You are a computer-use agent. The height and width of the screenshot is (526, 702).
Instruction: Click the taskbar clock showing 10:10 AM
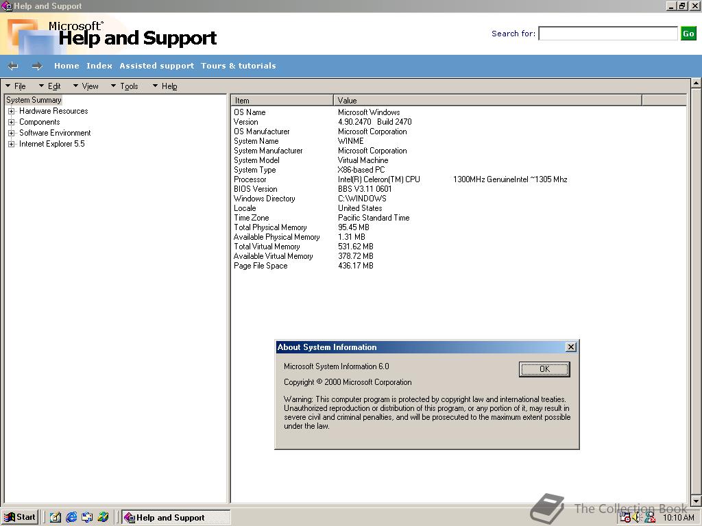[x=678, y=518]
